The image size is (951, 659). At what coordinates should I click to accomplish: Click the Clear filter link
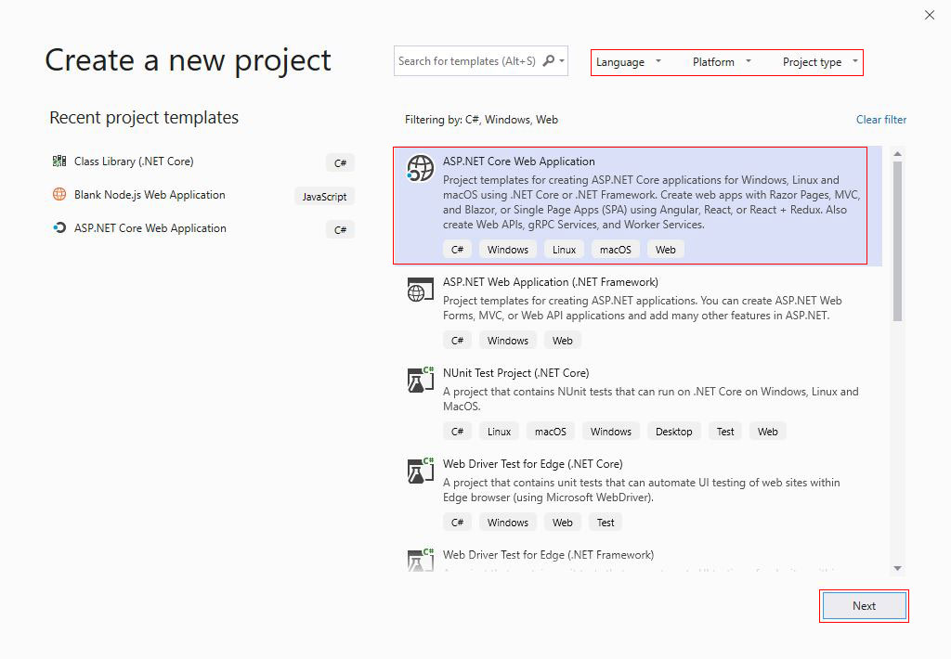coord(881,120)
